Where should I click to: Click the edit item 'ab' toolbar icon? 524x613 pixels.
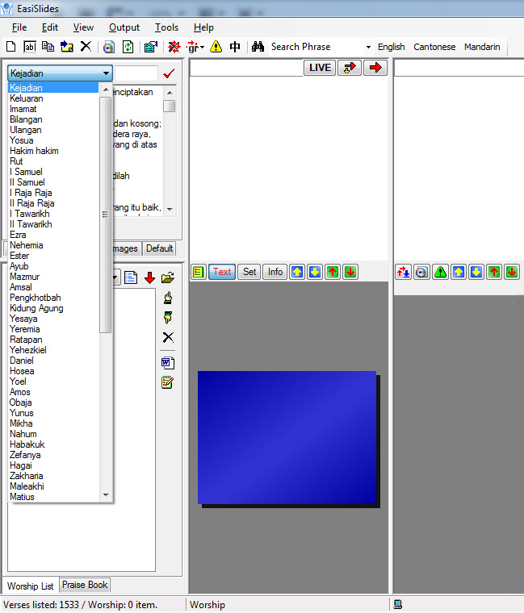pos(30,47)
